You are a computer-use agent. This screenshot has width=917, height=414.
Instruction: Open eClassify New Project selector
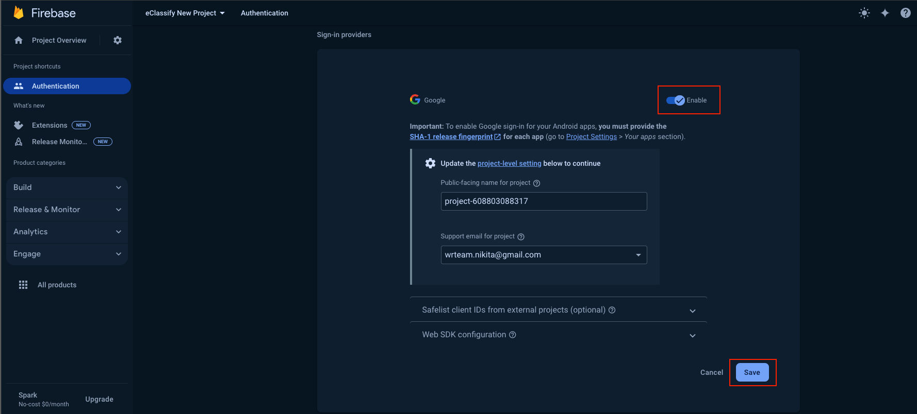(x=185, y=13)
